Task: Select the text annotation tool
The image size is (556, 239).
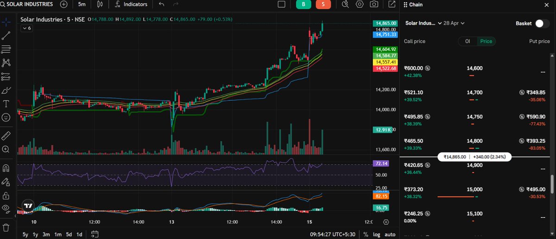Action: tap(6, 104)
